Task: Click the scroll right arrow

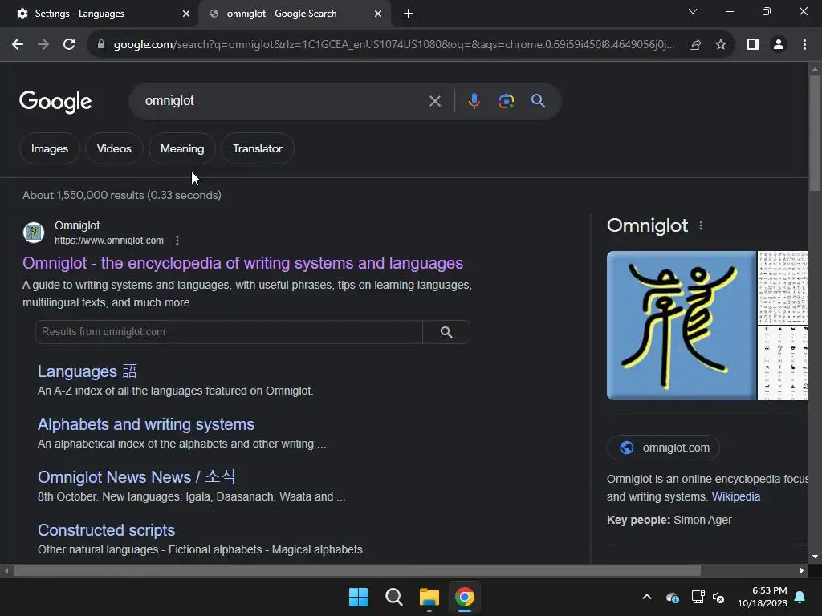Action: point(802,570)
